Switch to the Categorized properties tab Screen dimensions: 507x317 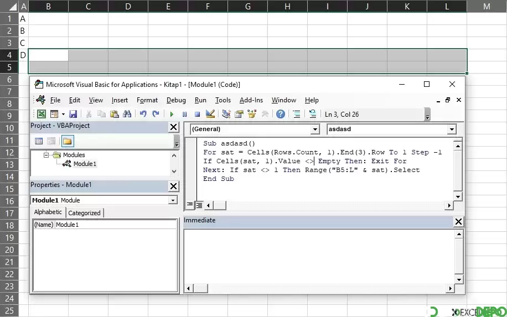pyautogui.click(x=84, y=213)
